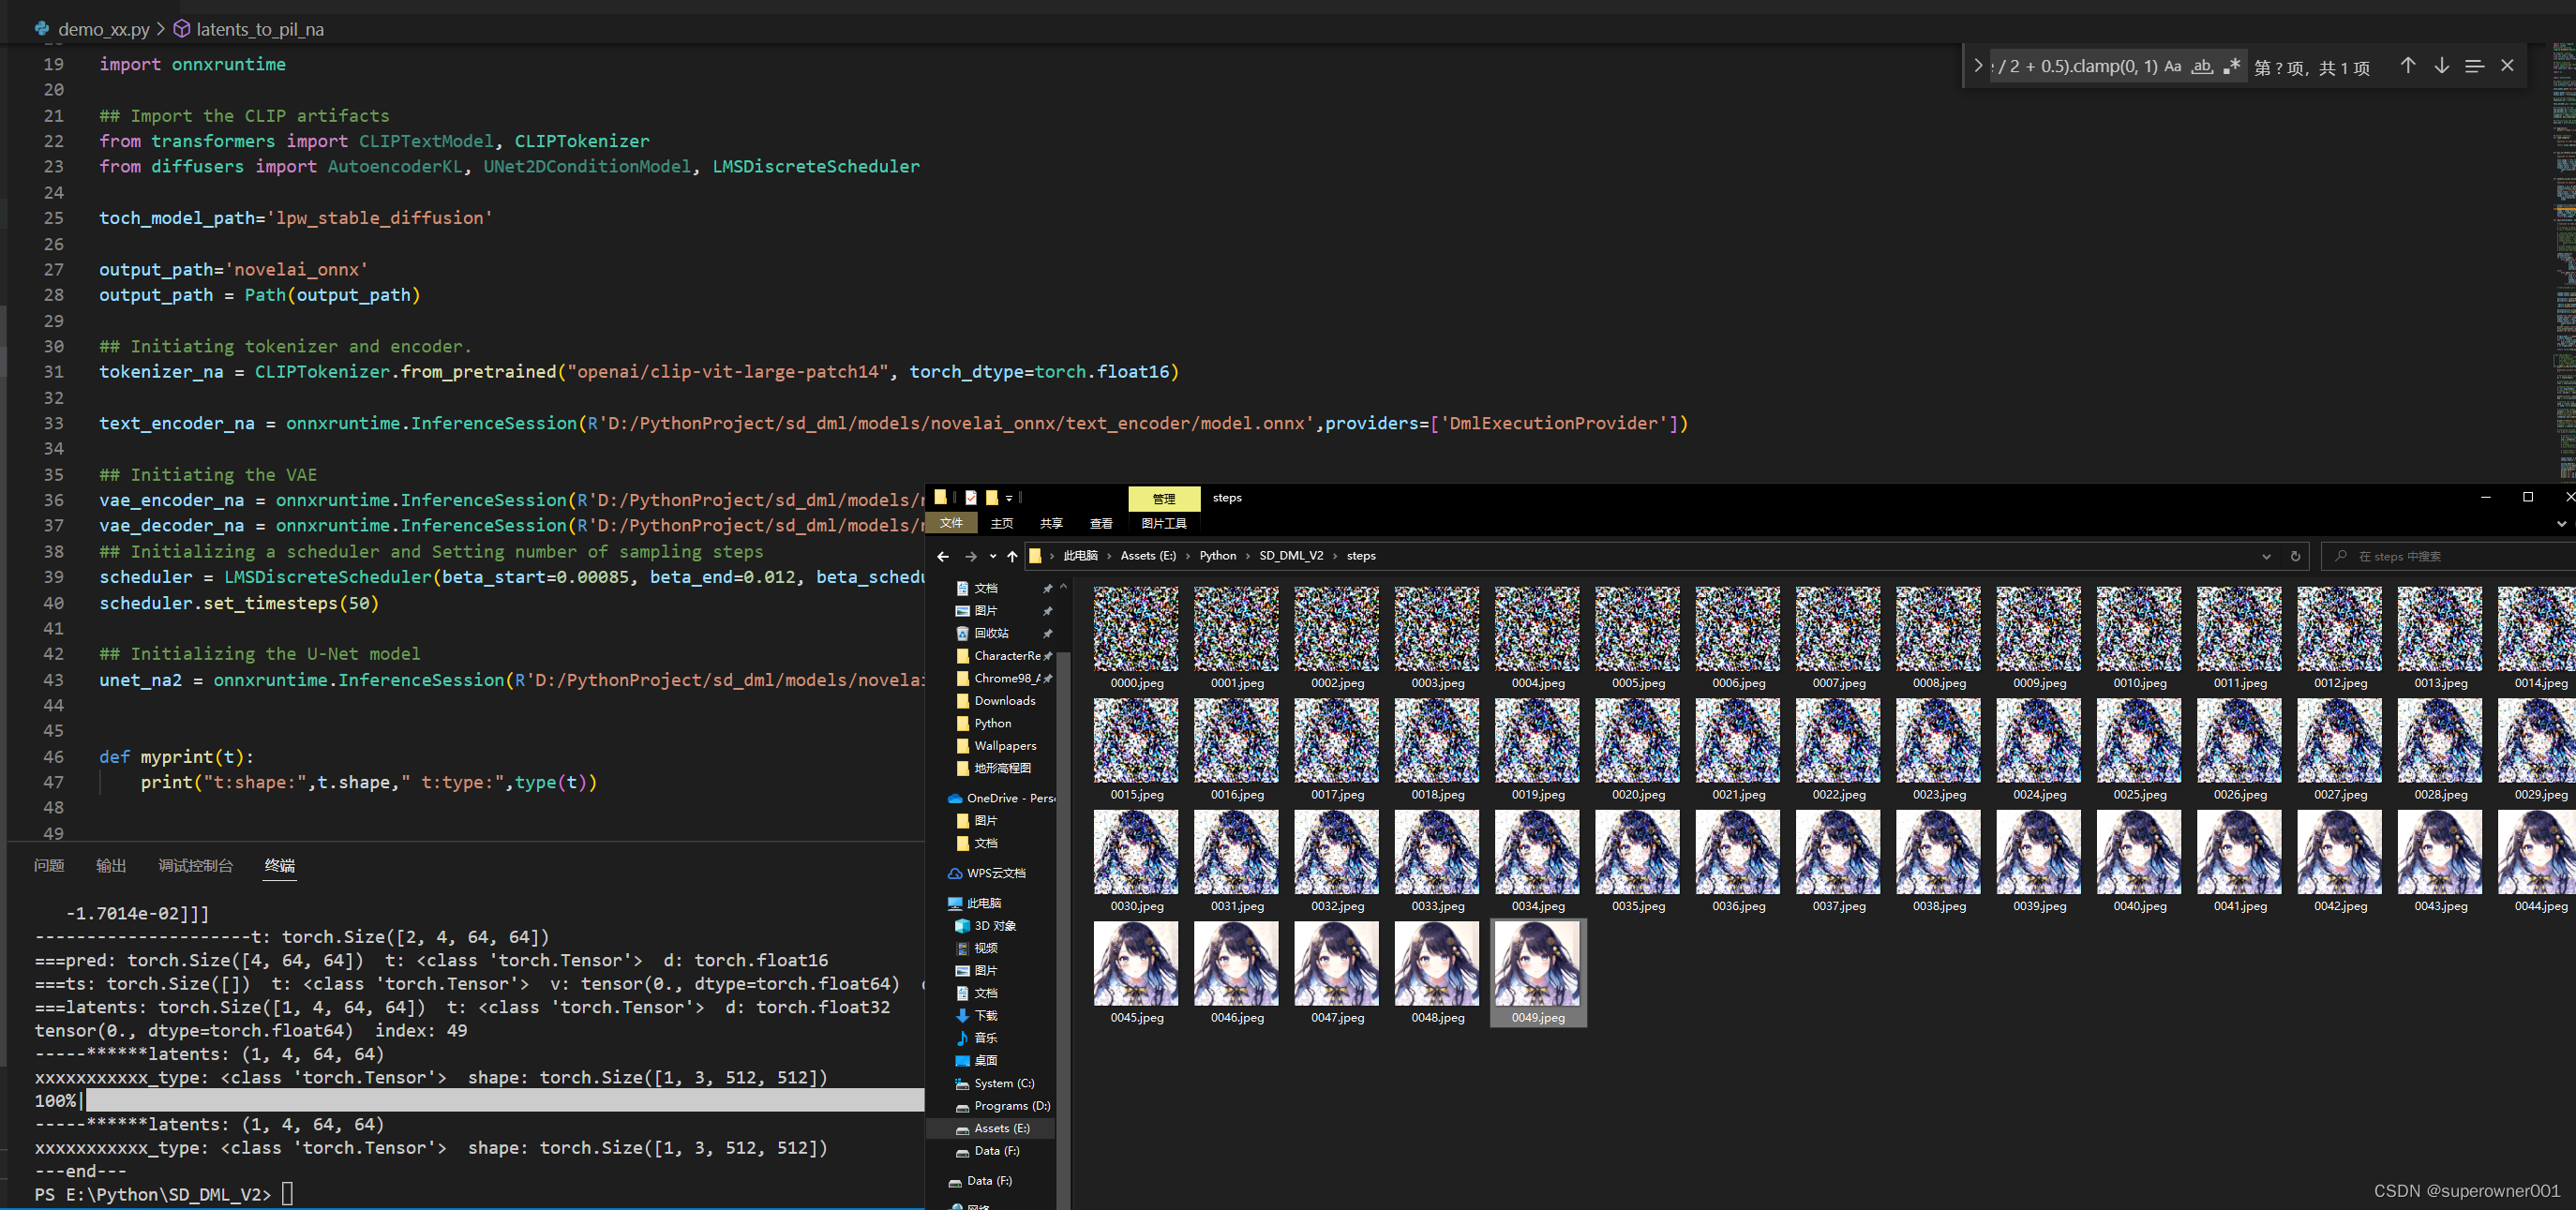
Task: Toggle Match Case in find widget
Action: 2172,66
